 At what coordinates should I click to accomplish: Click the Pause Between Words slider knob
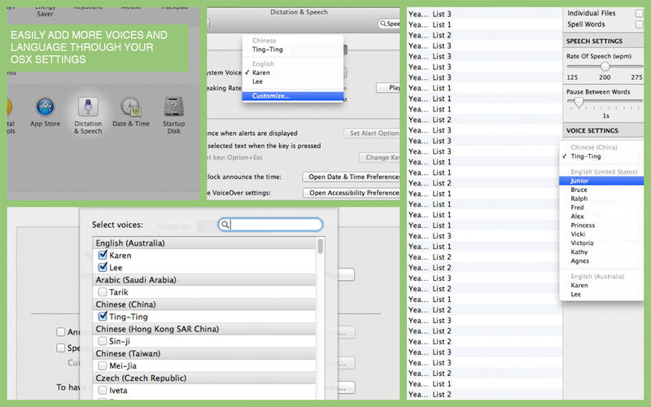point(579,102)
